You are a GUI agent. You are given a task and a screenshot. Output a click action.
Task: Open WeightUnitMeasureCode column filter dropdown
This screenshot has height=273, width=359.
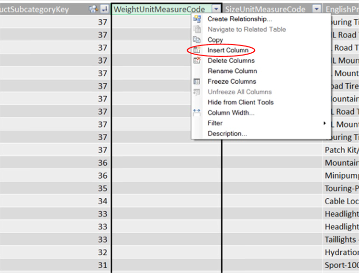click(216, 9)
